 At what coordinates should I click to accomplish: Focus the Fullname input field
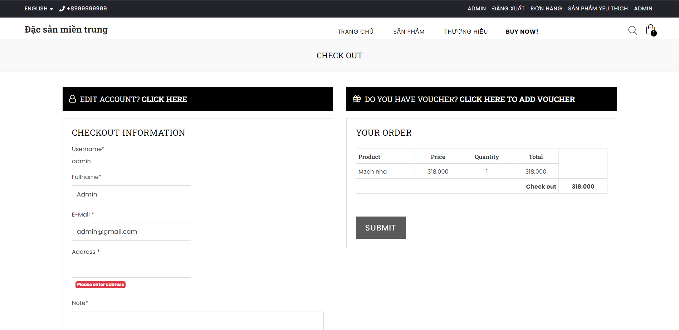(x=131, y=194)
